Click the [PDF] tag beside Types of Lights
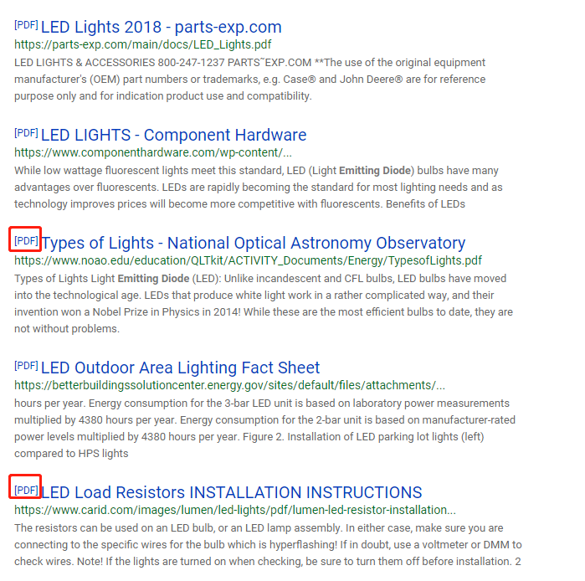This screenshot has height=581, width=585. tap(26, 240)
